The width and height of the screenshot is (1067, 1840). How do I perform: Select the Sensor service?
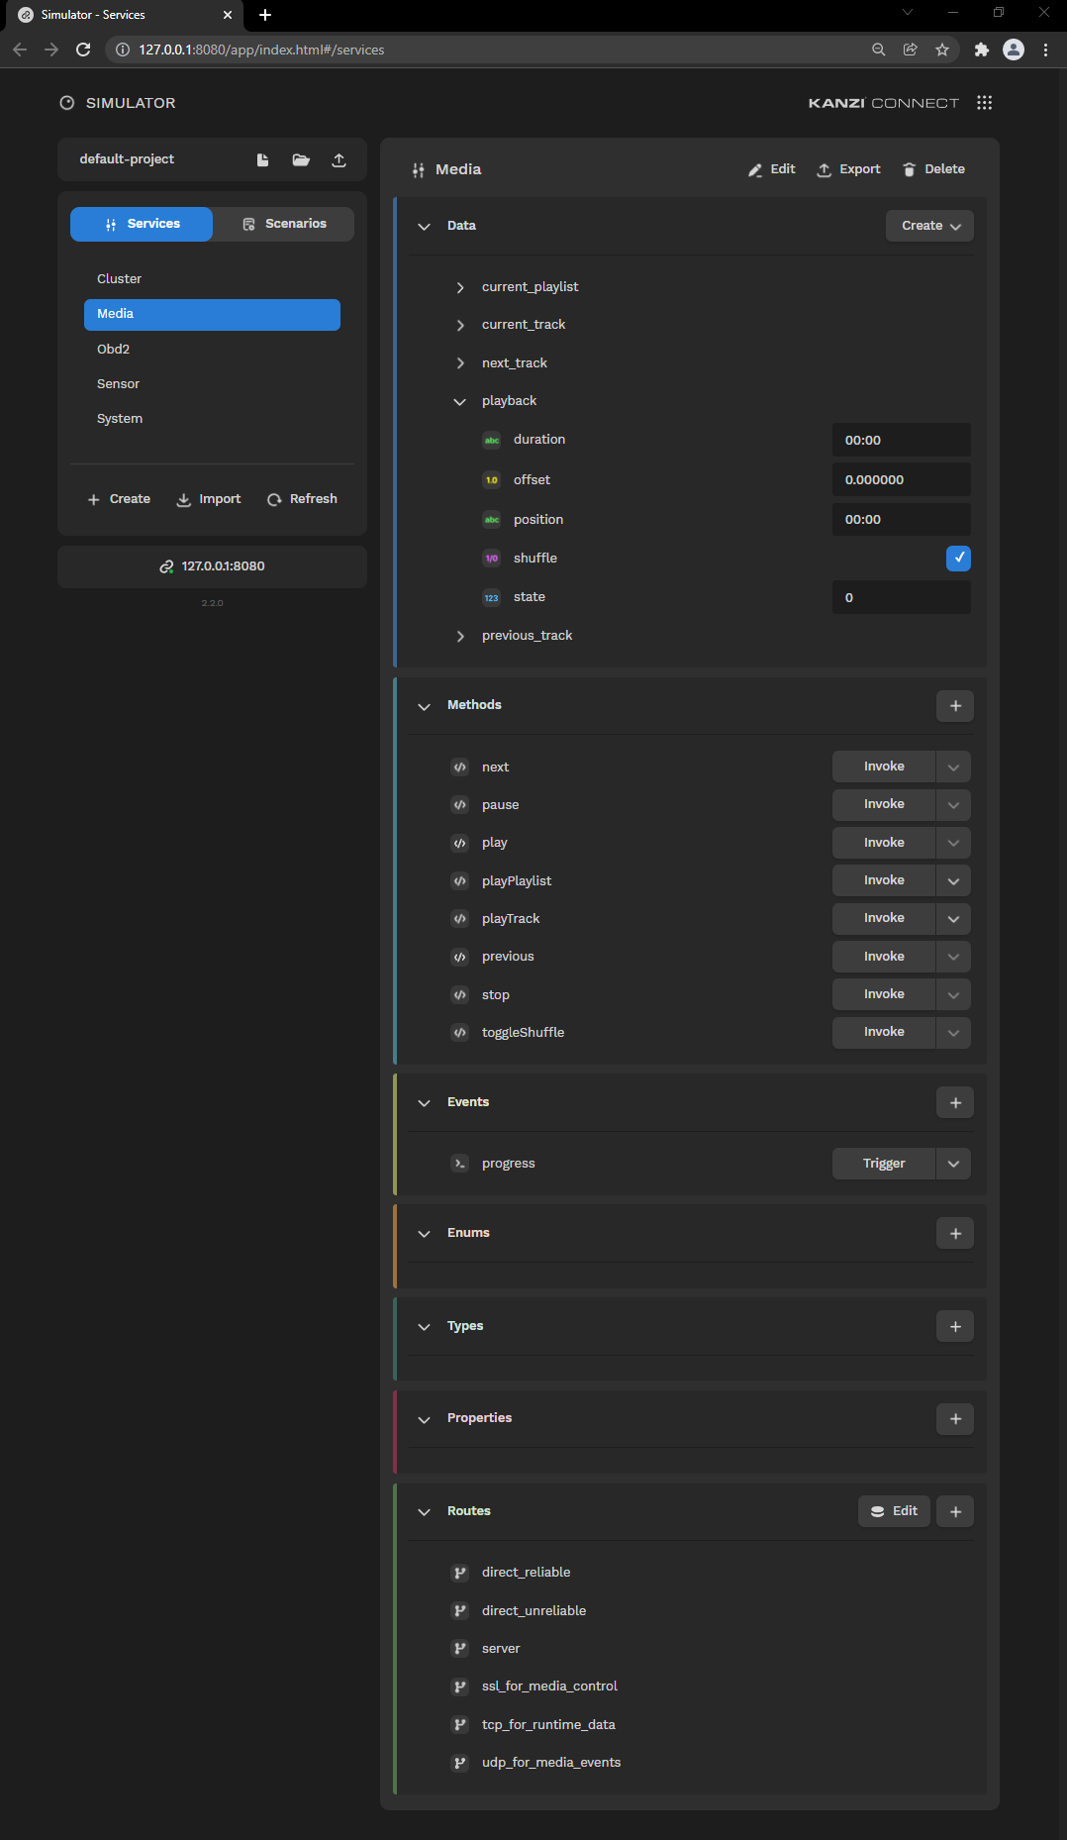pyautogui.click(x=212, y=384)
